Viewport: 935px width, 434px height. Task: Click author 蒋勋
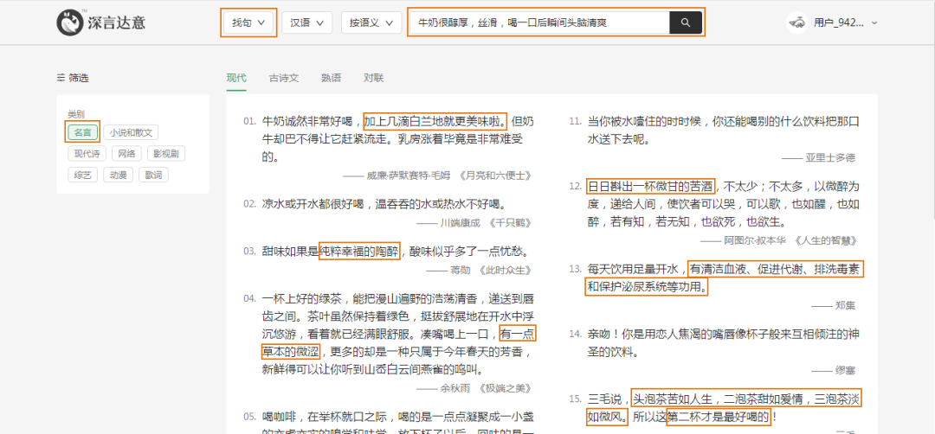click(459, 270)
